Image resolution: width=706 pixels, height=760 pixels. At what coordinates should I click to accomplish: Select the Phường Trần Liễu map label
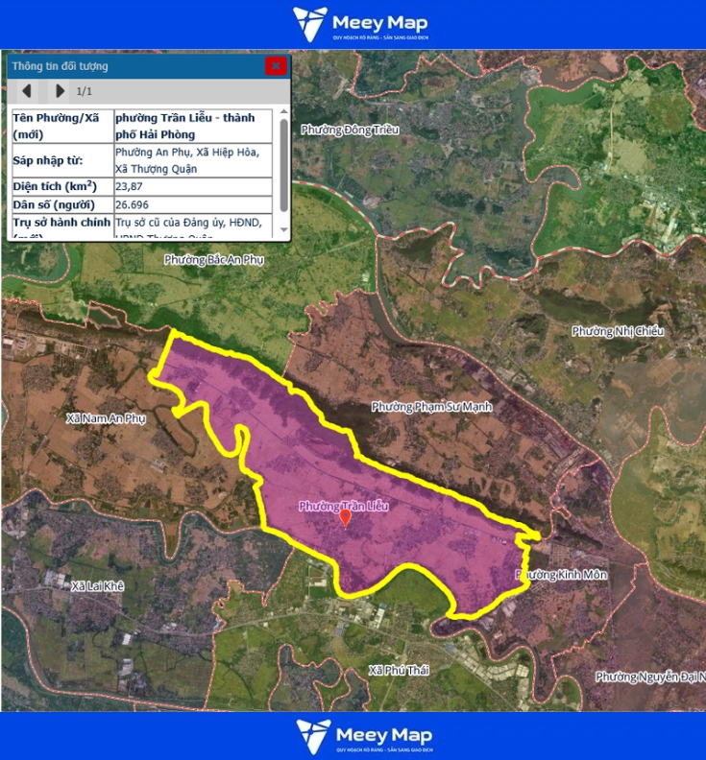[343, 506]
